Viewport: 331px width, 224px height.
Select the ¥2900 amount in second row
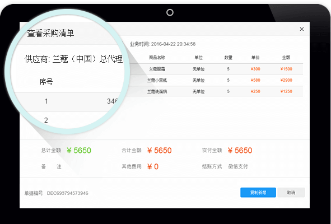(x=286, y=80)
